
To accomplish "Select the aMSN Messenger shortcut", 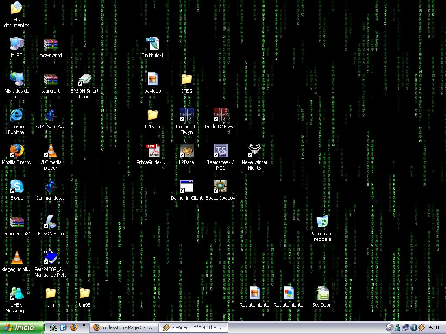I will click(x=17, y=300).
